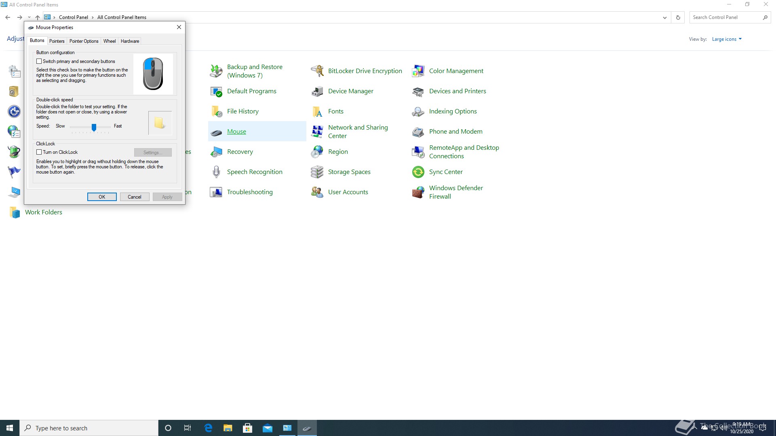
Task: Open RemoteApp and Desktop Connections icon
Action: pyautogui.click(x=418, y=152)
